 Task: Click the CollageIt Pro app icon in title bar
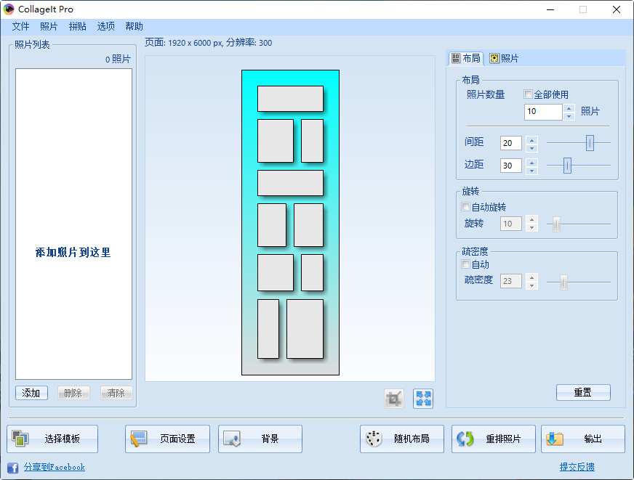pos(9,9)
